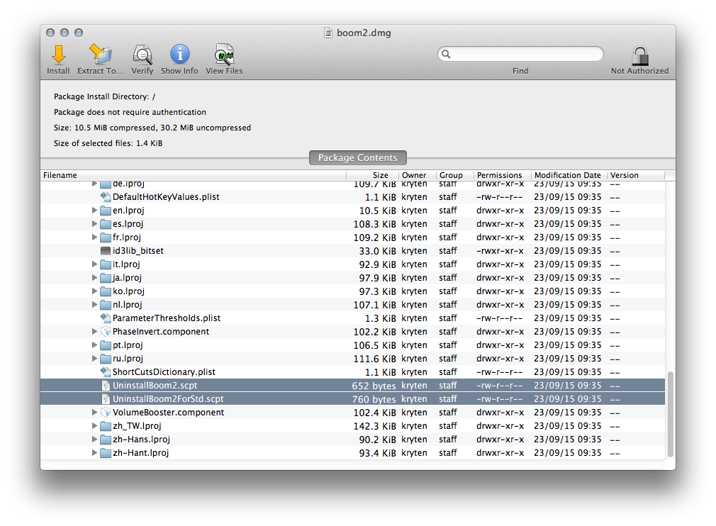Open Show Info panel

pyautogui.click(x=180, y=55)
